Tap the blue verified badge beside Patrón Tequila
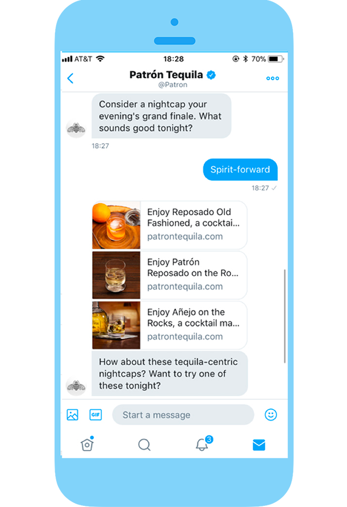 point(211,75)
